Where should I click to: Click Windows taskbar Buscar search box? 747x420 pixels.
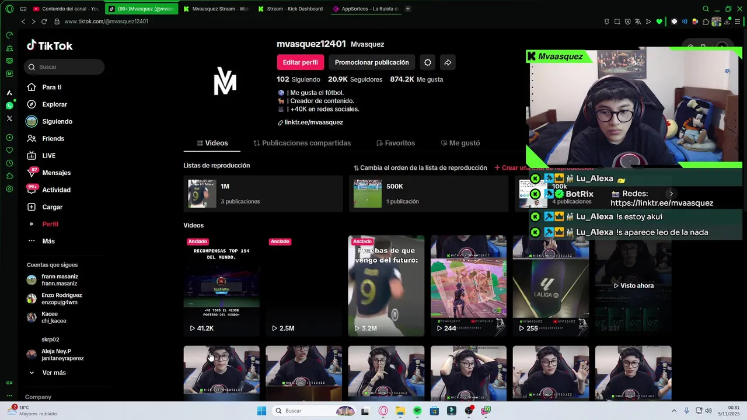pos(314,411)
